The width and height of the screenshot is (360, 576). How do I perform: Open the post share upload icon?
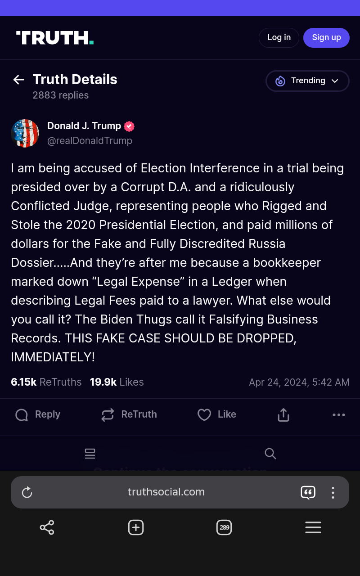tap(283, 414)
